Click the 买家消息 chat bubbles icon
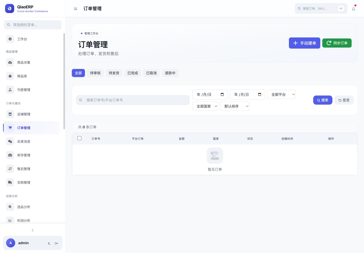364x253 pixels. pyautogui.click(x=10, y=141)
